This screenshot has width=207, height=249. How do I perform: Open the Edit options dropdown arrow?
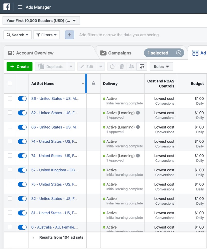coord(101,67)
